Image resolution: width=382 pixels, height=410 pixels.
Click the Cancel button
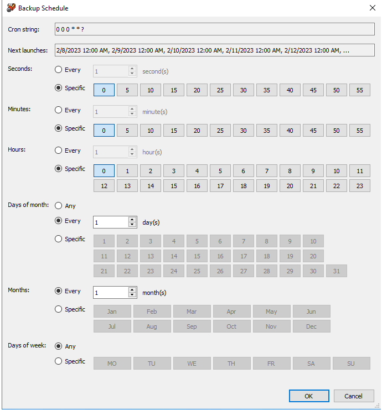[354, 396]
